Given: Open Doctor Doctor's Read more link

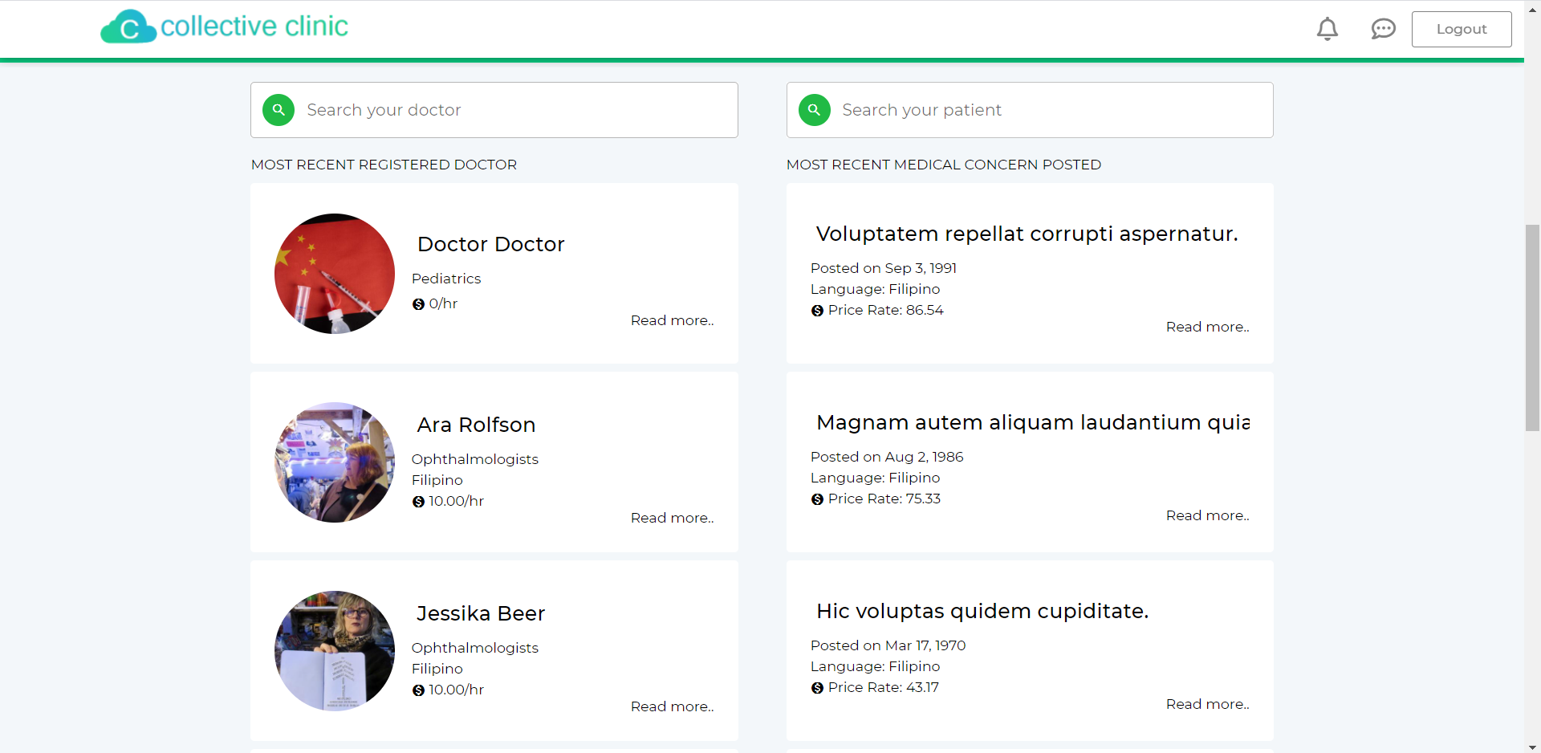Looking at the screenshot, I should [x=672, y=320].
